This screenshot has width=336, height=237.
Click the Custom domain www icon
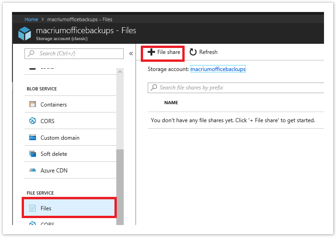click(x=32, y=137)
